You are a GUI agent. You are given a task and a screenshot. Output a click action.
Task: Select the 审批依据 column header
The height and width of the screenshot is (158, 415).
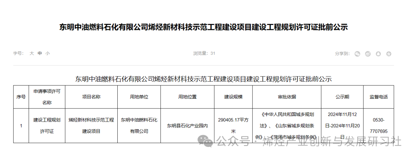[x=287, y=97]
